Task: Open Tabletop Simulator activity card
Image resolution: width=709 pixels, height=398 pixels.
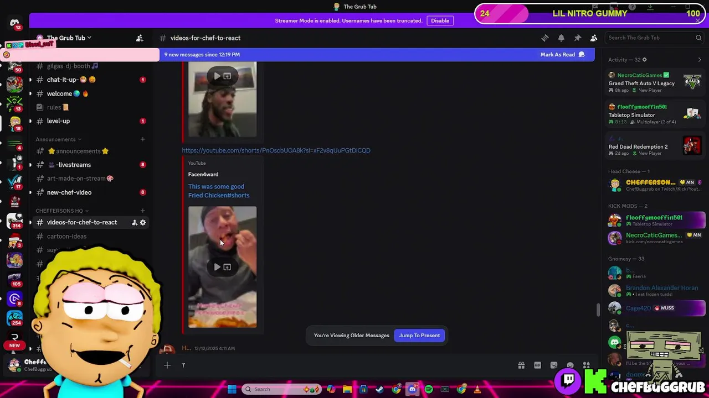Action: coord(655,114)
